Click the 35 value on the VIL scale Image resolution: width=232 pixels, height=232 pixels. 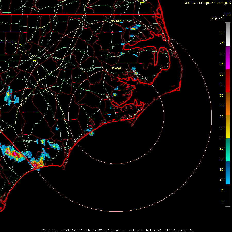(x=221, y=127)
